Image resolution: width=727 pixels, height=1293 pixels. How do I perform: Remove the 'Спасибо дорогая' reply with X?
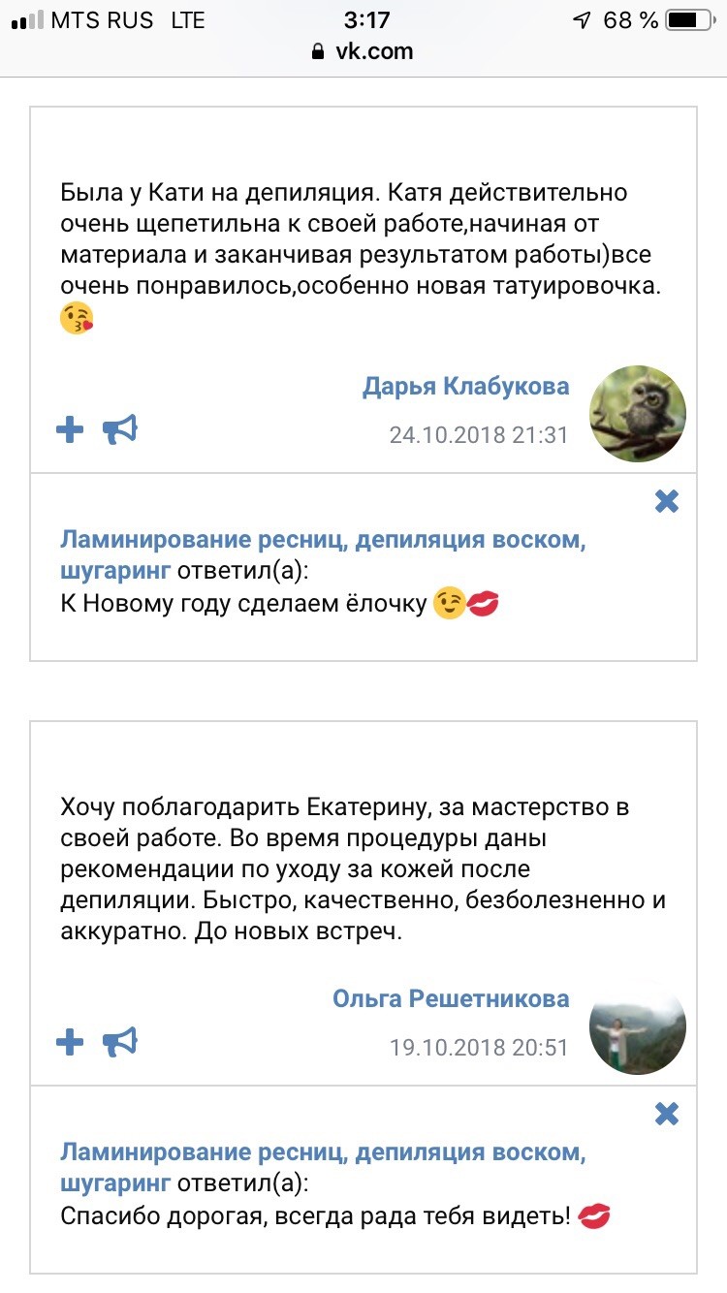point(667,1114)
